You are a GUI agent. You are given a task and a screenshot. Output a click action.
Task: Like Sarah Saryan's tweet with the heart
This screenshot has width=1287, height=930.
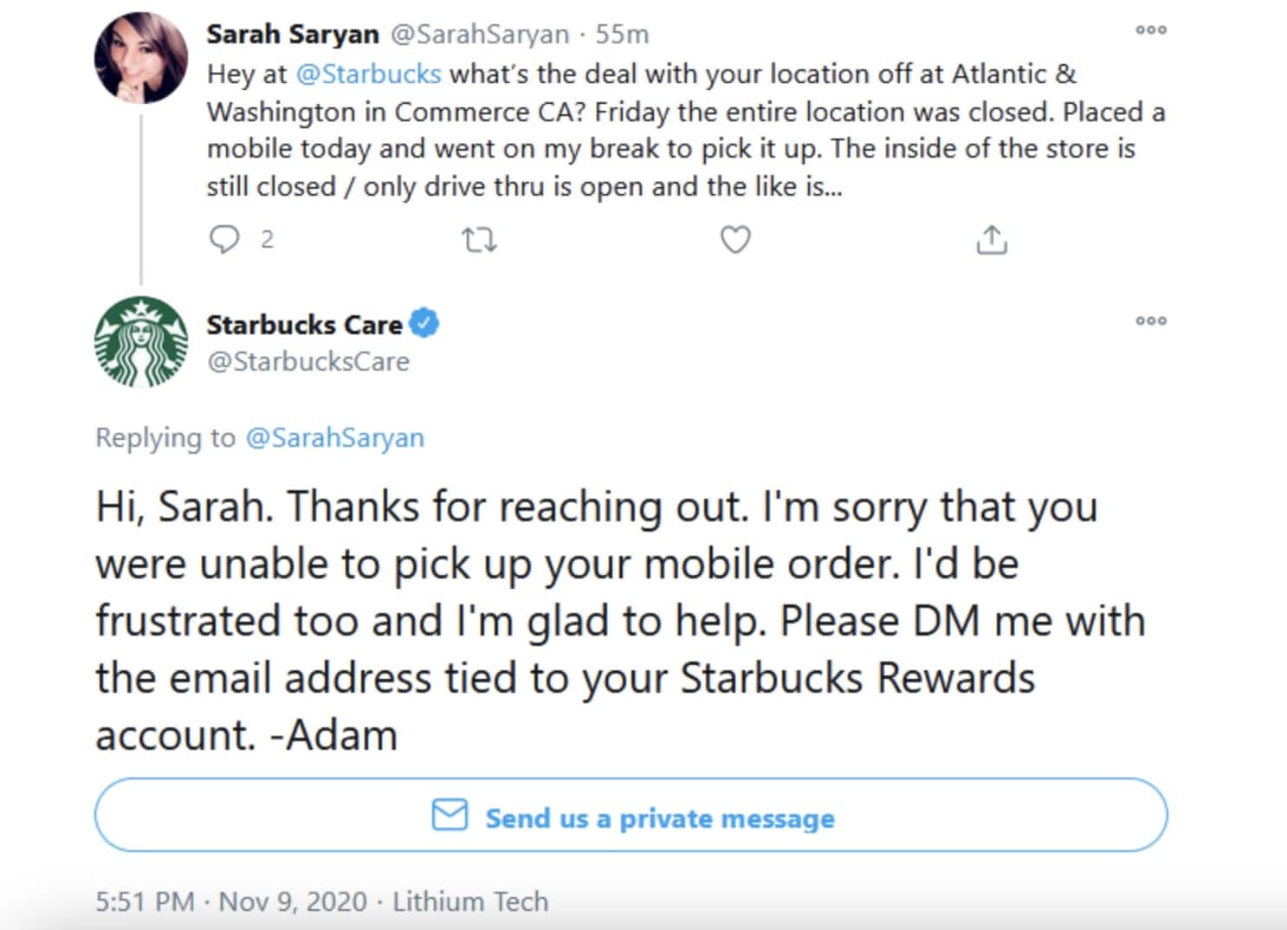pyautogui.click(x=735, y=240)
